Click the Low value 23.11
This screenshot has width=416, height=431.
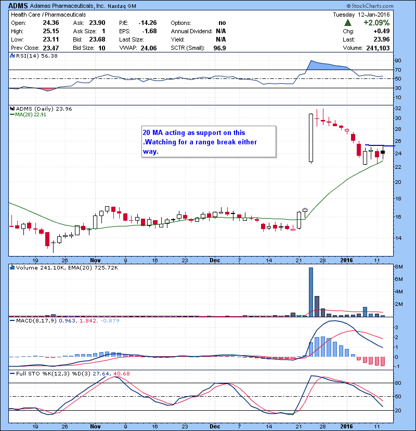click(x=50, y=39)
